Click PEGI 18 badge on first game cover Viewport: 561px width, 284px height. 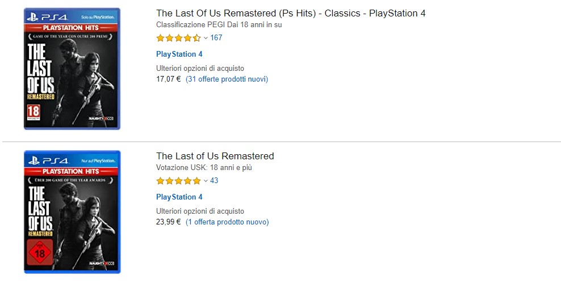tap(34, 111)
